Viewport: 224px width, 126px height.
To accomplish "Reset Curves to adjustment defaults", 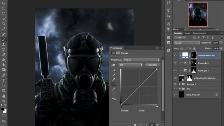I will click(x=146, y=125).
